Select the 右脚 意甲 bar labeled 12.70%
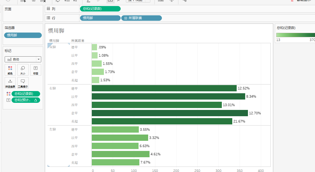This screenshot has height=172, width=315. pos(170,113)
